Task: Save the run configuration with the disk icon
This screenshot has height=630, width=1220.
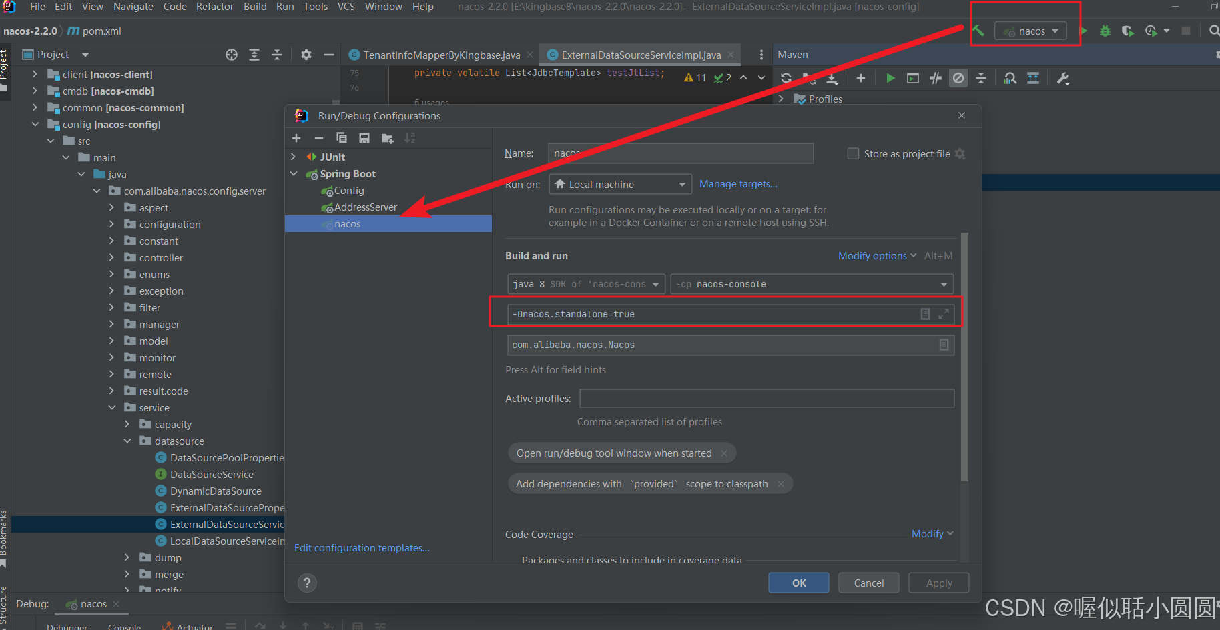Action: point(364,138)
